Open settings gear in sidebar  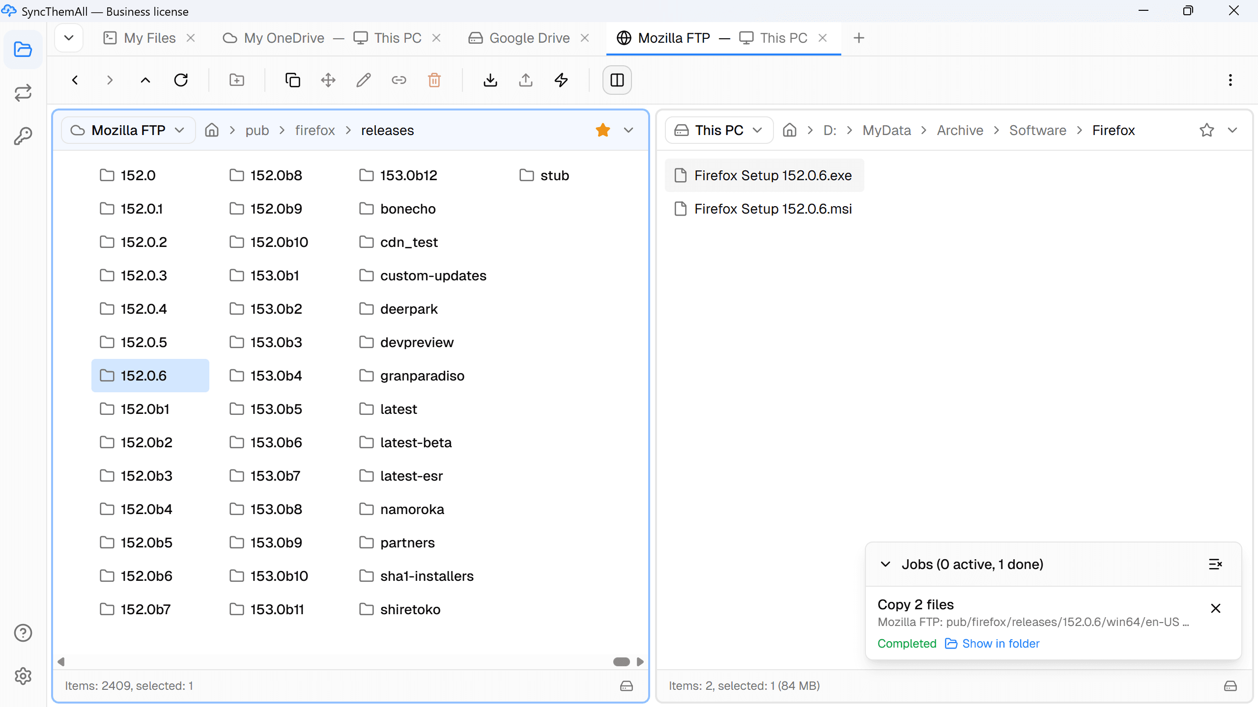coord(23,676)
